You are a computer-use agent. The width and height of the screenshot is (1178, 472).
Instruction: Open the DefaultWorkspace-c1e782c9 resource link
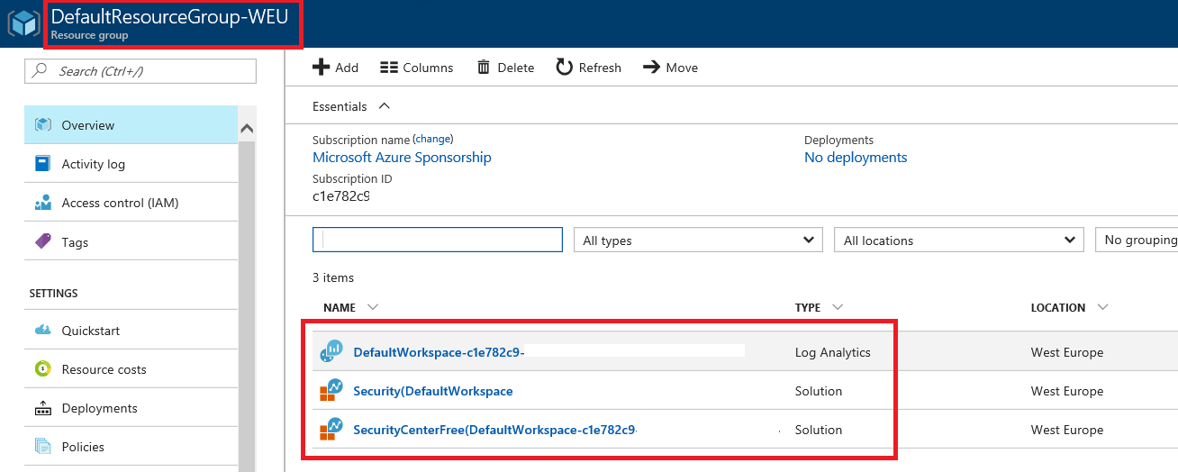point(439,352)
